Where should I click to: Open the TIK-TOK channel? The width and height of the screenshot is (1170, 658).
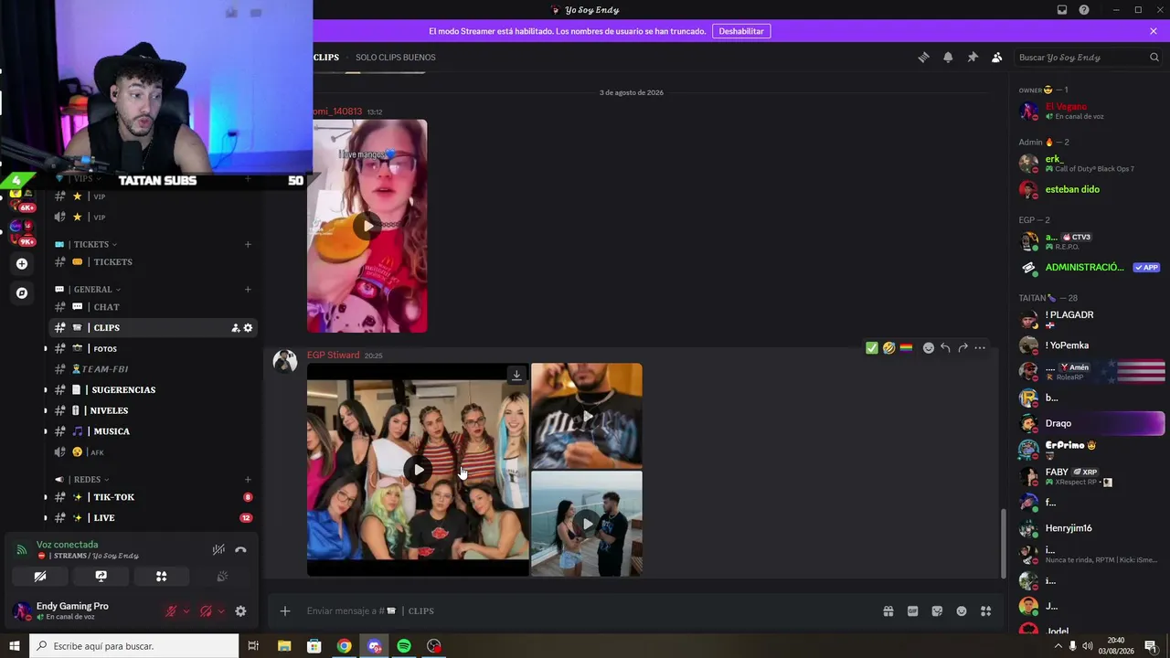pos(154,497)
